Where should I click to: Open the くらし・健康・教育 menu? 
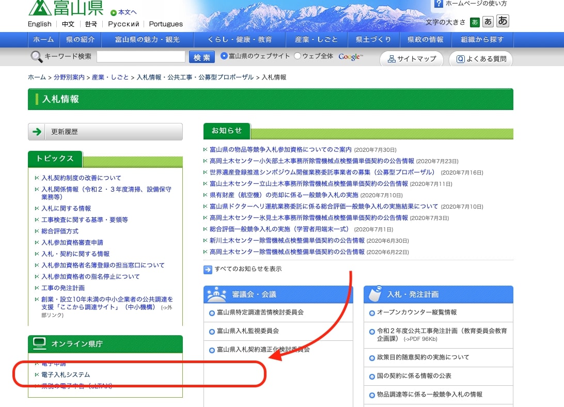pyautogui.click(x=239, y=40)
